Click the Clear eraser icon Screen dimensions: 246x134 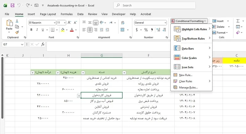(238, 32)
